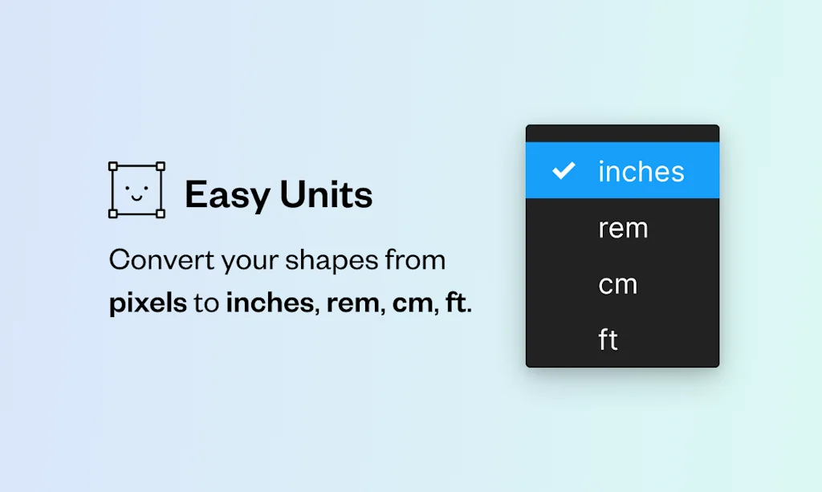Screen dimensions: 822x492
Task: Click the Easy Units title text
Action: [279, 193]
